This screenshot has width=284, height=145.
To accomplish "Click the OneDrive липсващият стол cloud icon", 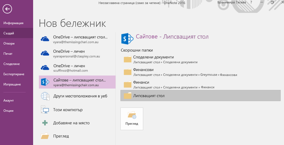I will 45,39.
